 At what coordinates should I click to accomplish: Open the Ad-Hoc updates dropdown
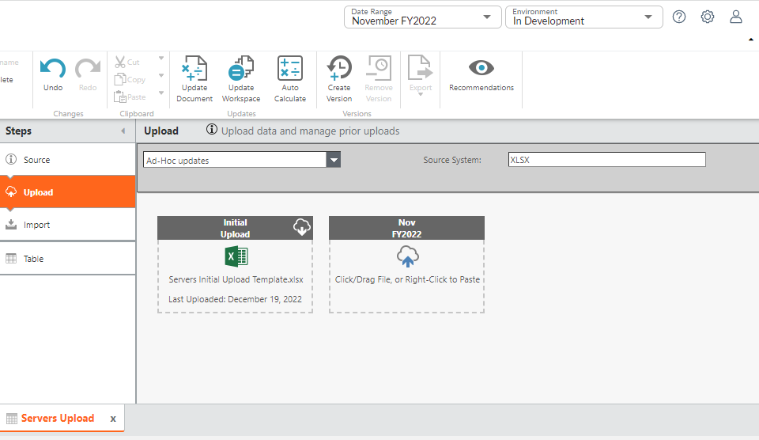pos(334,160)
